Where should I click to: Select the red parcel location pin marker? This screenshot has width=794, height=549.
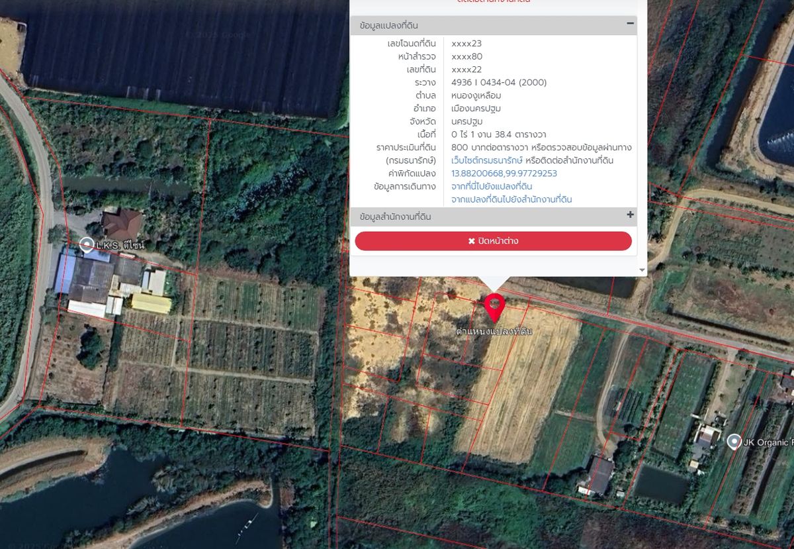494,307
